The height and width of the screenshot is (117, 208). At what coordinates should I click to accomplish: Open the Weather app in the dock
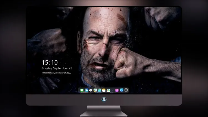87,90
